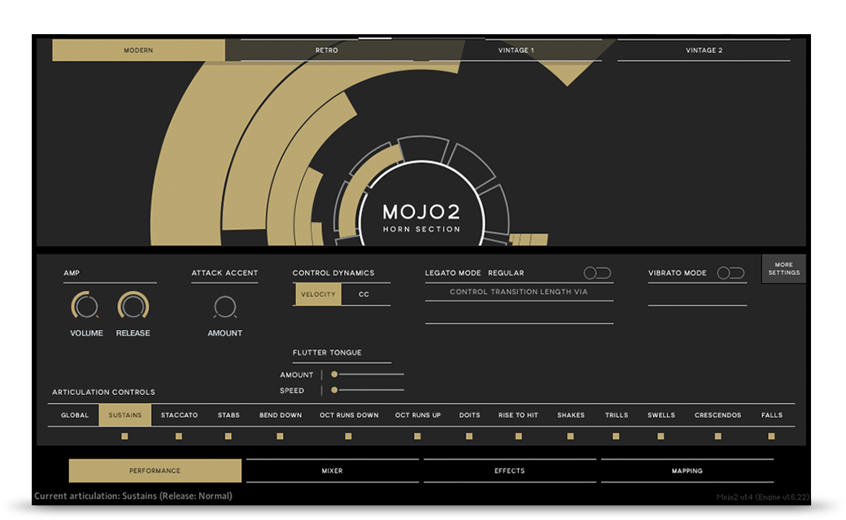The height and width of the screenshot is (520, 846).
Task: Toggle the square indicator under Doits
Action: [x=469, y=436]
